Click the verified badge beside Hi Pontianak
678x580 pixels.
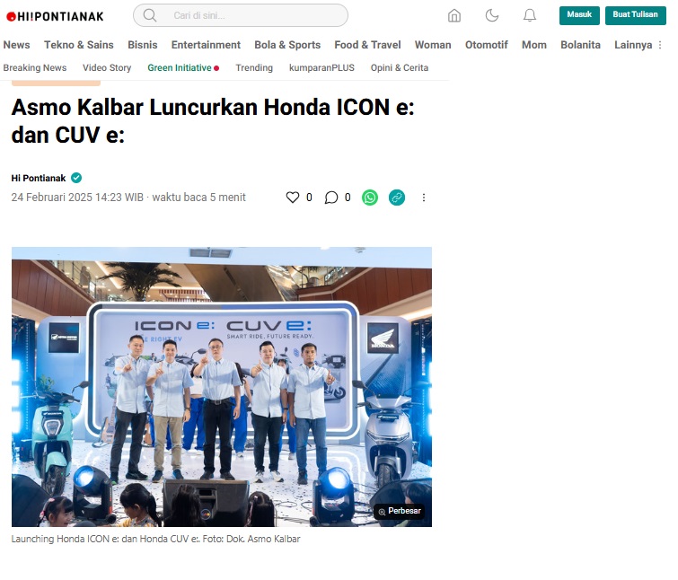[x=76, y=178]
